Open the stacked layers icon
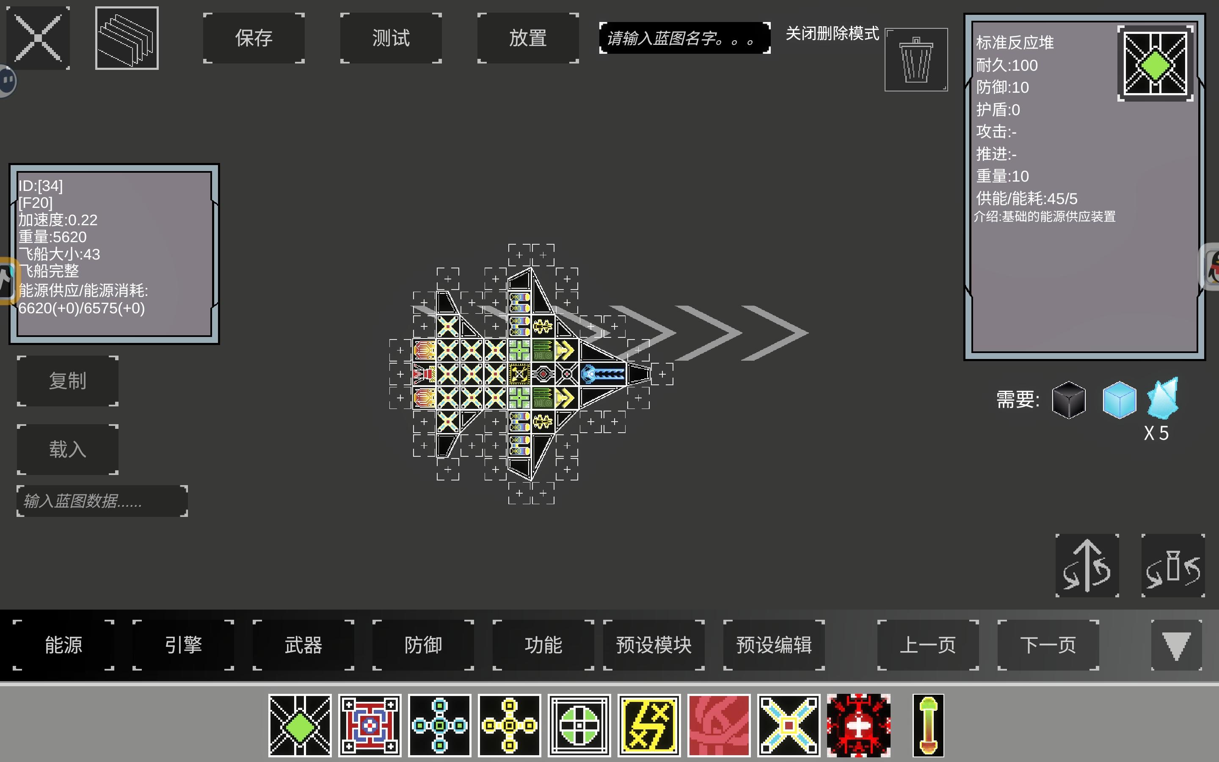This screenshot has height=762, width=1219. click(127, 38)
